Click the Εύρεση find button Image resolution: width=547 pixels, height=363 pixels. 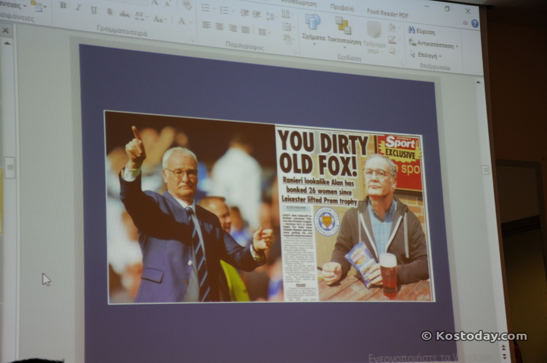point(422,31)
